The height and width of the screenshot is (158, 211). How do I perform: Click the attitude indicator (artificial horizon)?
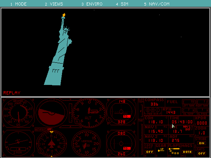51,113
